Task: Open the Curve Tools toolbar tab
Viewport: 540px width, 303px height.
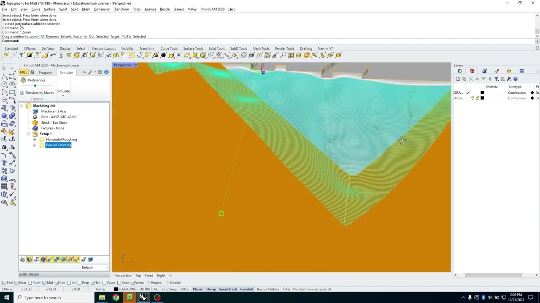Action: pos(169,48)
